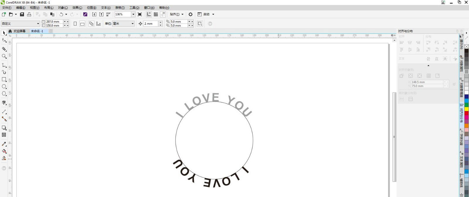This screenshot has height=197, width=469.
Task: Switch to the 欢迎屏幕 tab
Action: point(19,31)
